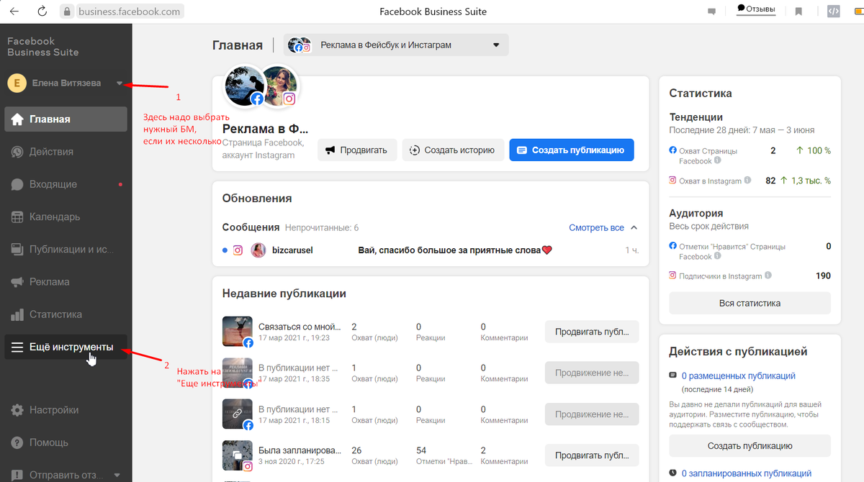
Task: Open the Связаться со мной post thumbnail
Action: [237, 331]
